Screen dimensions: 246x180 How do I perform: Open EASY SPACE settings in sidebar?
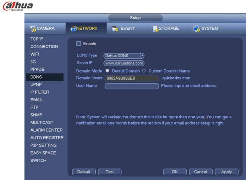pos(43,153)
